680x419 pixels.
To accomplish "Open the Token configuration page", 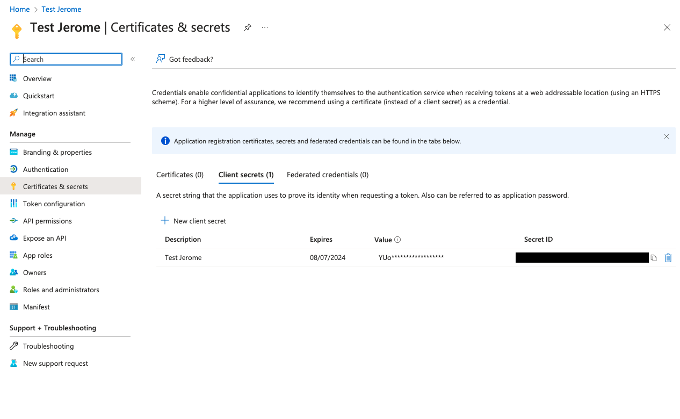I will (x=54, y=204).
